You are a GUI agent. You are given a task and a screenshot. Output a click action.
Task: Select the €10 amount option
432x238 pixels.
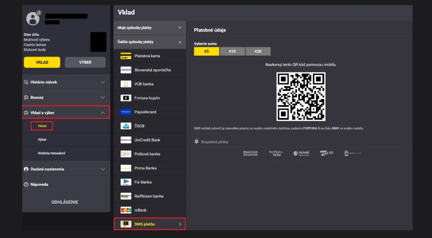tap(232, 51)
